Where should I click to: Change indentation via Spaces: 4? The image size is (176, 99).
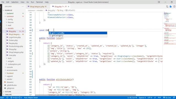pos(142,98)
